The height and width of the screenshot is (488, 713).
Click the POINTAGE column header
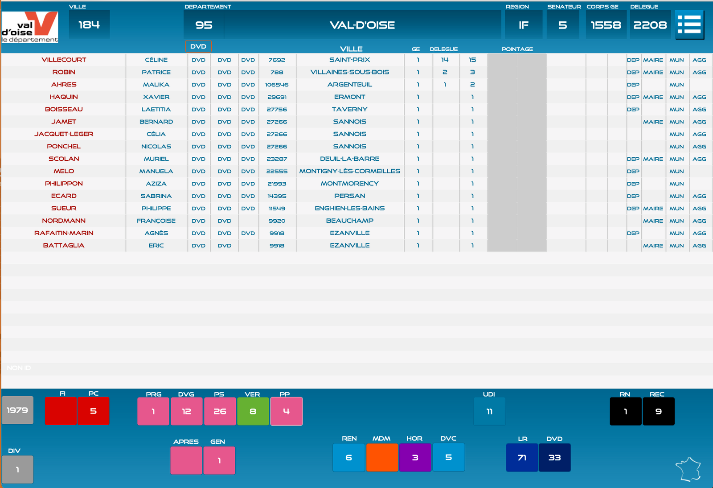coord(517,49)
